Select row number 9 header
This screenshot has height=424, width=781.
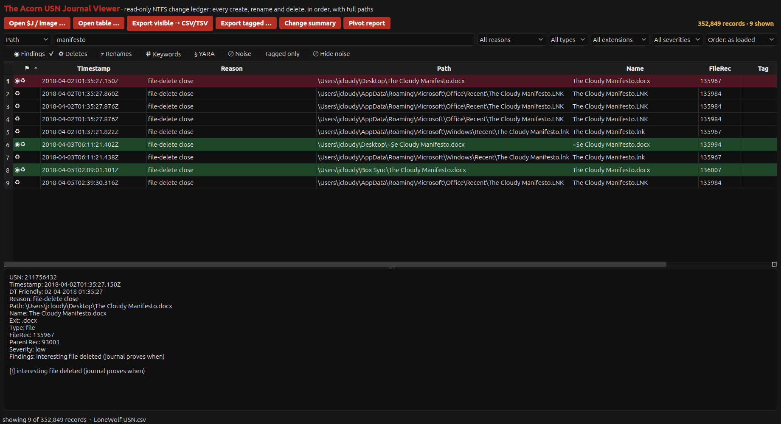click(8, 183)
